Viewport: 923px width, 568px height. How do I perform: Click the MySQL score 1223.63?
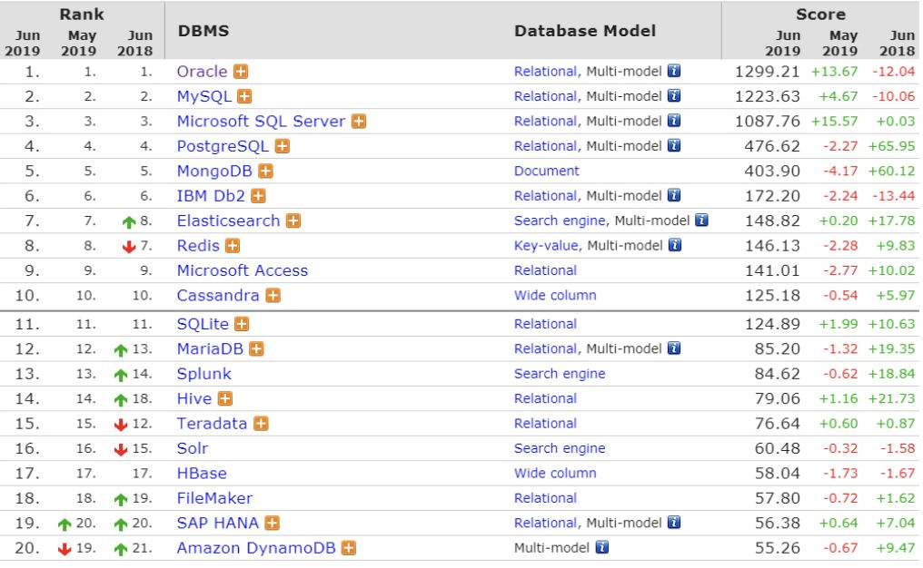tap(768, 96)
